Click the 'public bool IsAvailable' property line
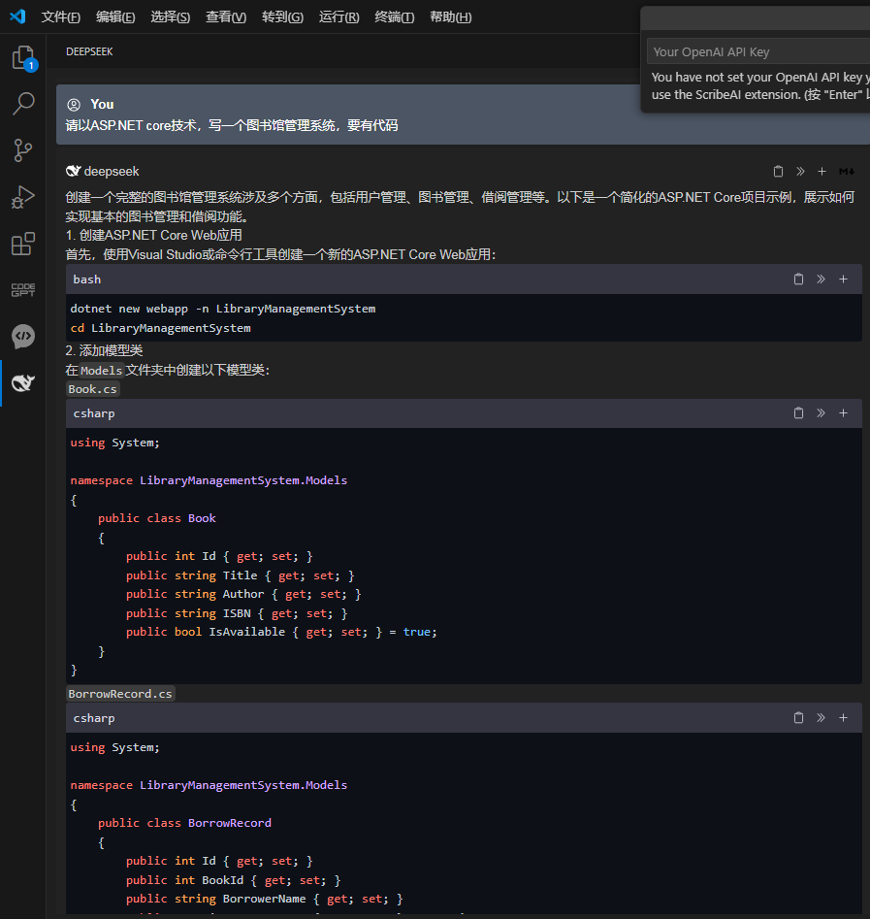The width and height of the screenshot is (870, 919). coord(281,632)
